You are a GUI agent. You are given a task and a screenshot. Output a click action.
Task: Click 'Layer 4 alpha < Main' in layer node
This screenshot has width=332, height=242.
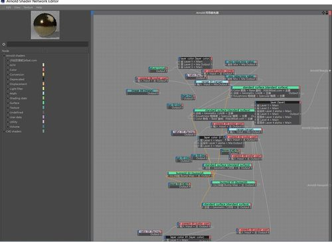(x=274, y=123)
